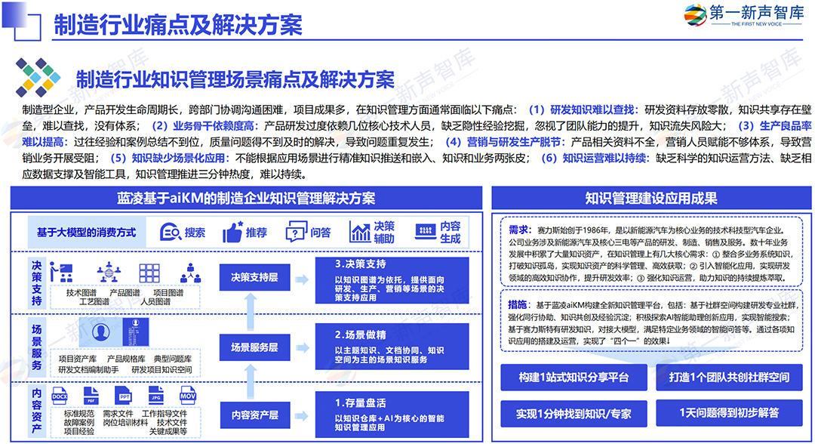Select the 决策辅助 bar chart icon
This screenshot has width=815, height=444.
click(x=360, y=232)
